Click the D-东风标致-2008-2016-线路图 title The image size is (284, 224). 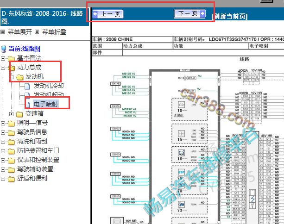(44, 17)
